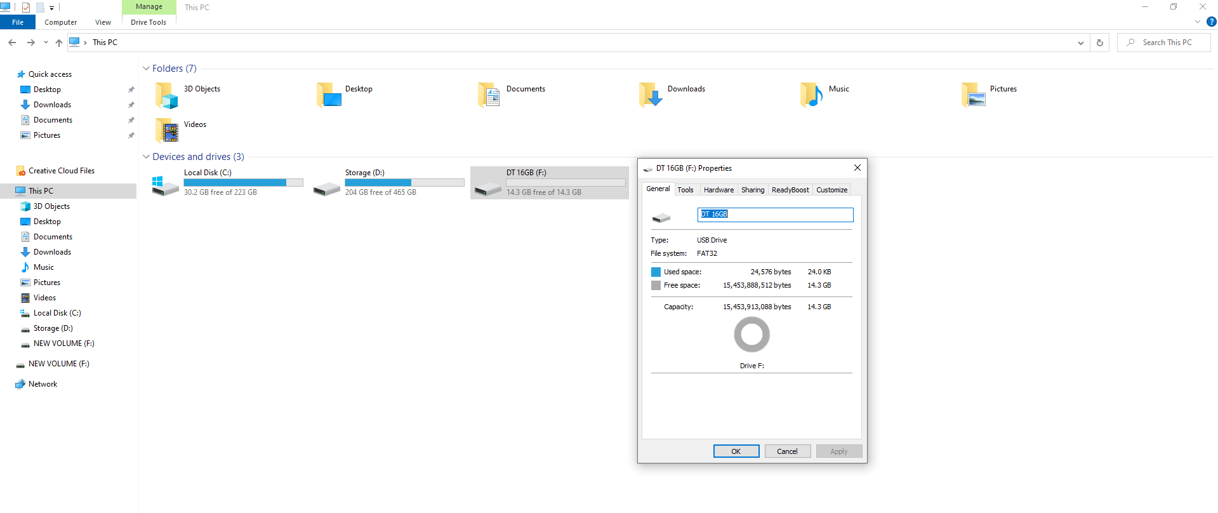Image resolution: width=1218 pixels, height=513 pixels.
Task: Click the Forward navigation arrow
Action: [30, 43]
